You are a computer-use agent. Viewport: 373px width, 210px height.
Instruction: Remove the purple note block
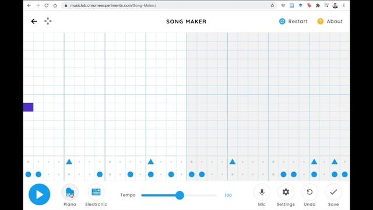coord(29,107)
